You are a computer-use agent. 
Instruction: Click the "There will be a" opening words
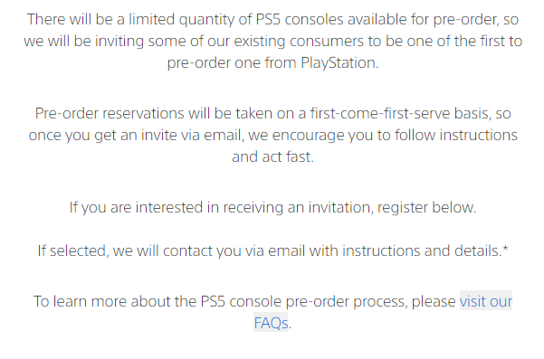[76, 19]
